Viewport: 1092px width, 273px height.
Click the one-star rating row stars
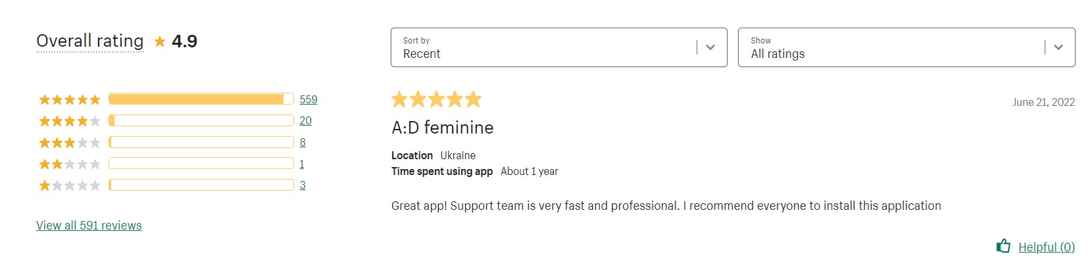click(x=70, y=186)
